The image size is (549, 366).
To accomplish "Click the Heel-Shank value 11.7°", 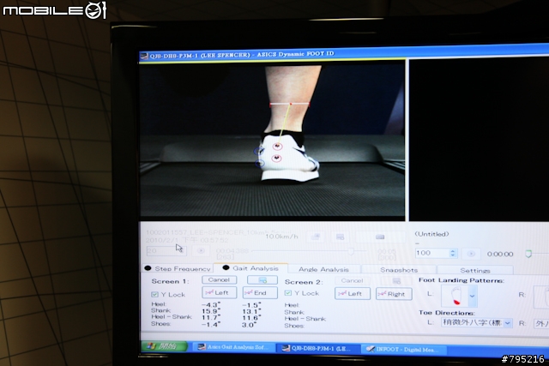I will tap(211, 317).
